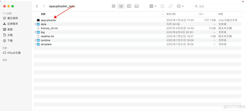Open iCloud云盘 in the sidebar
This screenshot has height=111, width=248.
click(12, 53)
